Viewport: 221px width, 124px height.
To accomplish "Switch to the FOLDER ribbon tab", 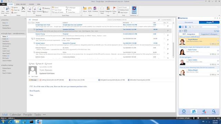I will 31,4.
